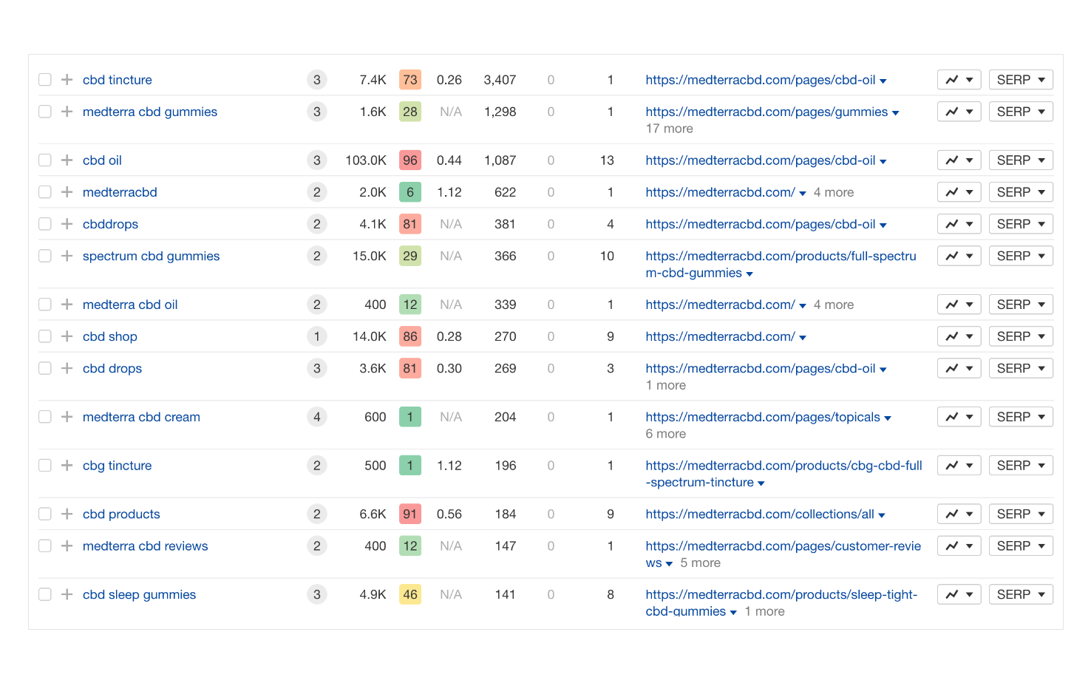This screenshot has width=1091, height=683.
Task: Click the green difficulty badge 6 for medterracbd
Action: click(x=410, y=192)
